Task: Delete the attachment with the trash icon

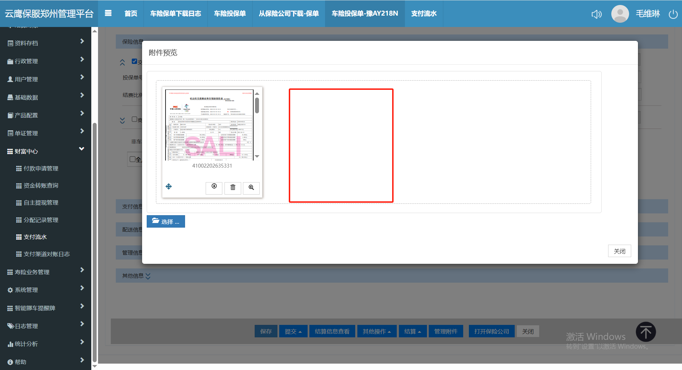Action: [233, 187]
